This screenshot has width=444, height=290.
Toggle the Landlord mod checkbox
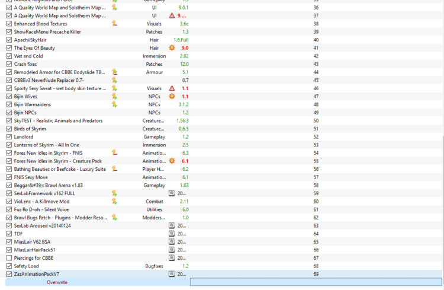click(x=9, y=137)
